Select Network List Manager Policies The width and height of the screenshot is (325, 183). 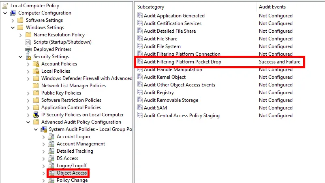pyautogui.click(x=74, y=86)
